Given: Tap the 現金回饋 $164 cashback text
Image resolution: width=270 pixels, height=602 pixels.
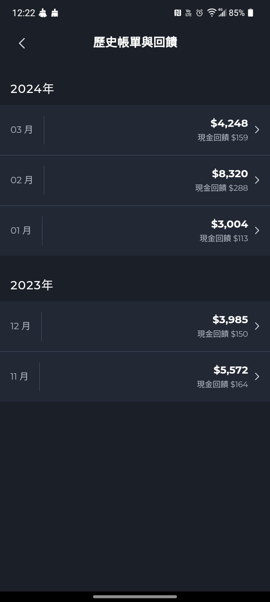Looking at the screenshot, I should click(x=222, y=385).
